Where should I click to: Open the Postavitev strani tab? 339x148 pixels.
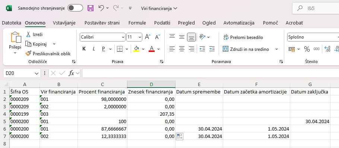[x=102, y=23]
